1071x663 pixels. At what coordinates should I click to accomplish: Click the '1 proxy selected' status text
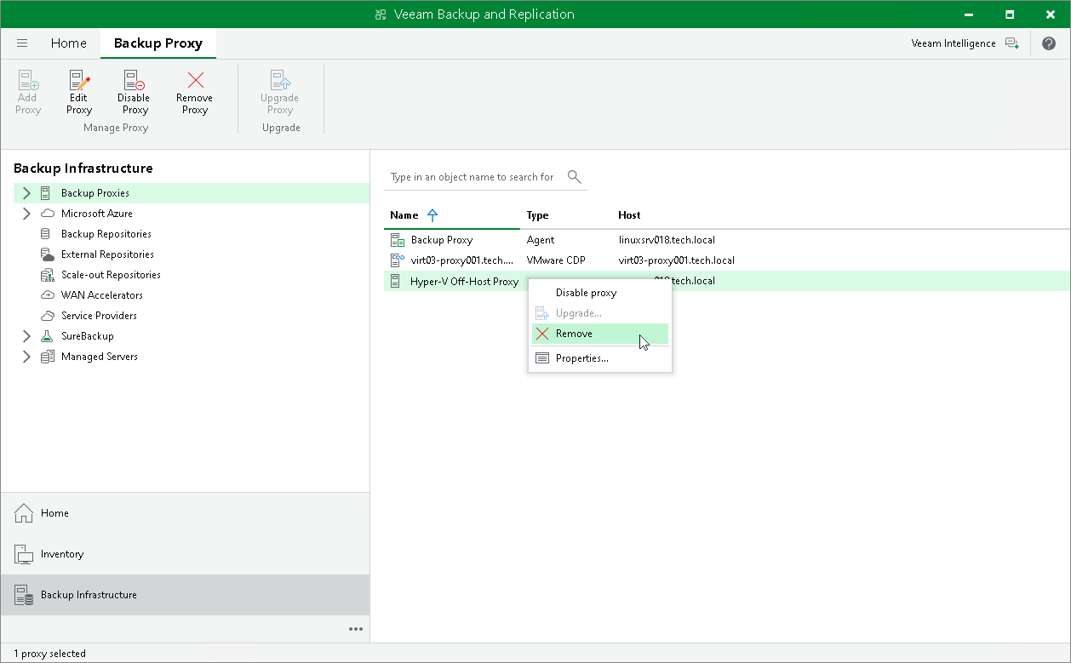pos(49,654)
